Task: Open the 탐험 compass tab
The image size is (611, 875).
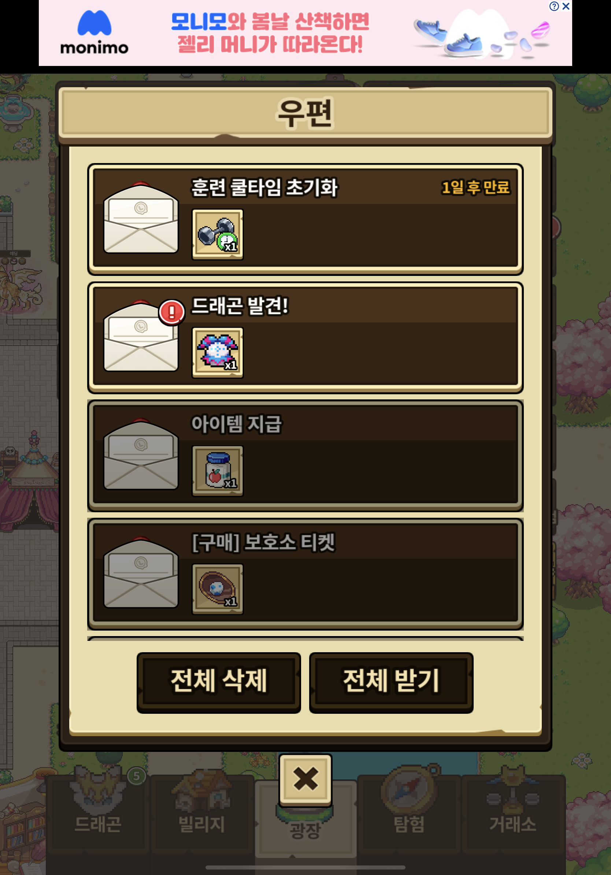Action: click(409, 812)
